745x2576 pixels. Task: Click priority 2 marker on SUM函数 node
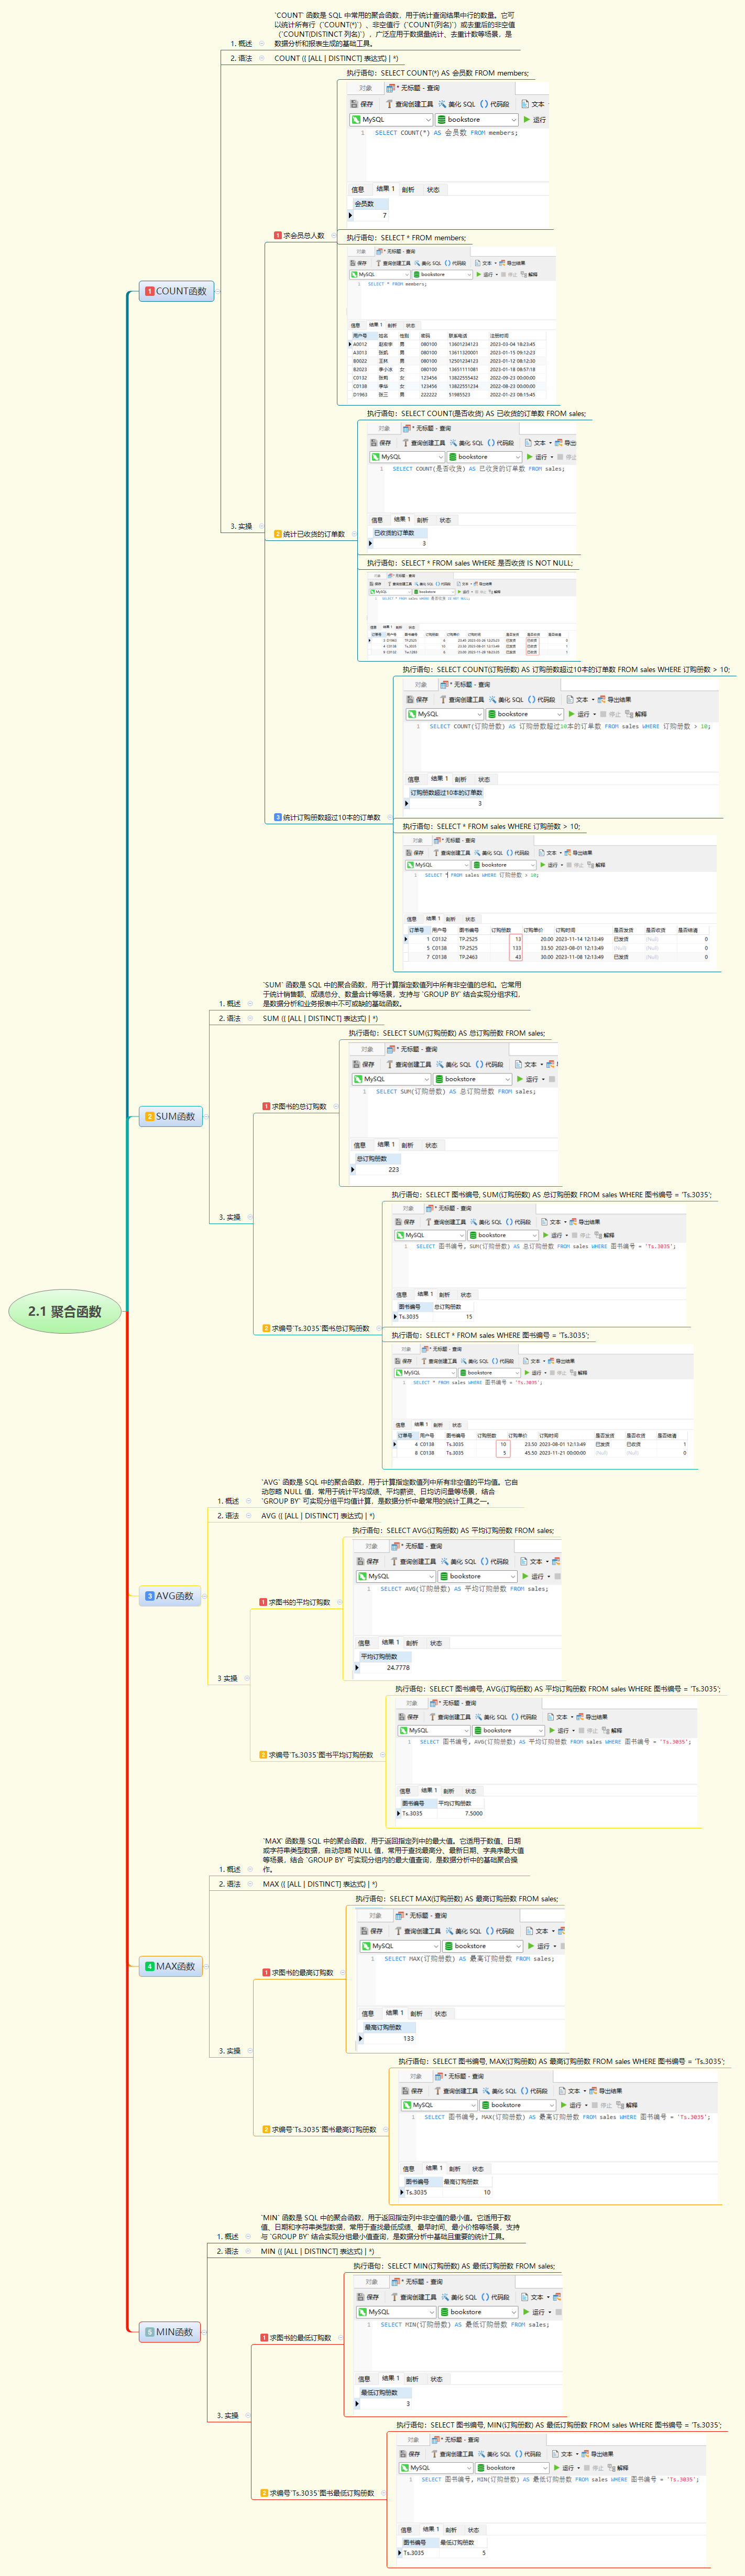tap(150, 1116)
